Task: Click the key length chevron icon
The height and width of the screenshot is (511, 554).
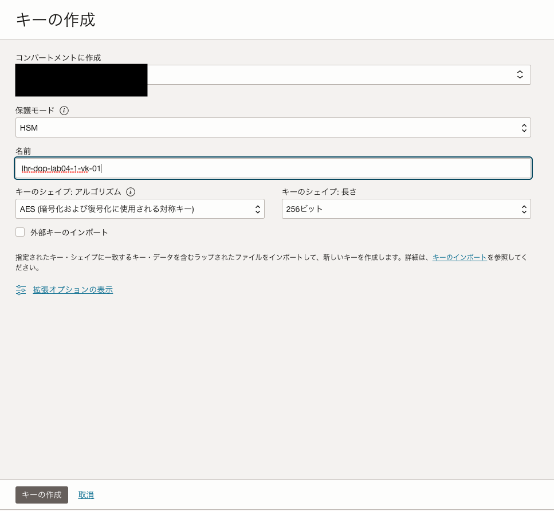Action: 524,209
